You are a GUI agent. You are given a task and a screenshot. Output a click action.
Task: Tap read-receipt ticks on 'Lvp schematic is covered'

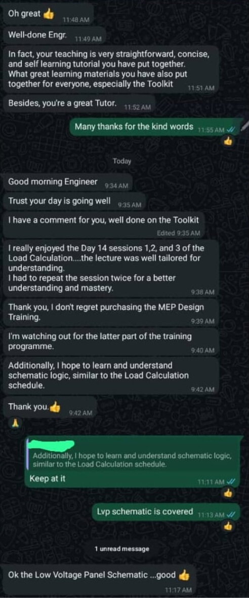(230, 514)
